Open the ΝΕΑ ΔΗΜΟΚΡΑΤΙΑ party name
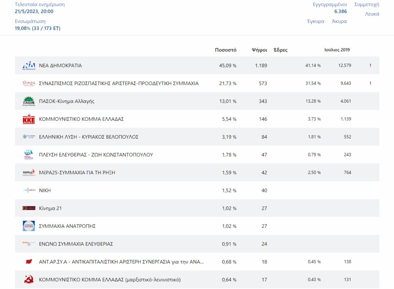The image size is (394, 289). tap(60, 65)
